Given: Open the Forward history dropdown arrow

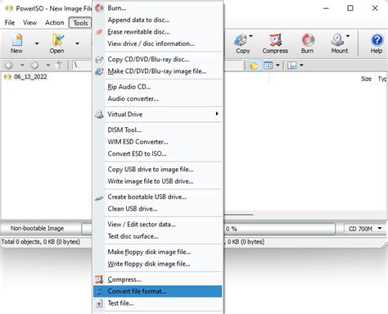Looking at the screenshot, I should 48,66.
